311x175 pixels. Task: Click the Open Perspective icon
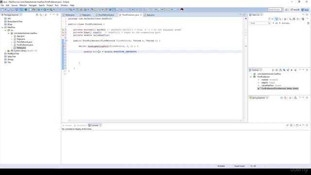tap(286, 10)
